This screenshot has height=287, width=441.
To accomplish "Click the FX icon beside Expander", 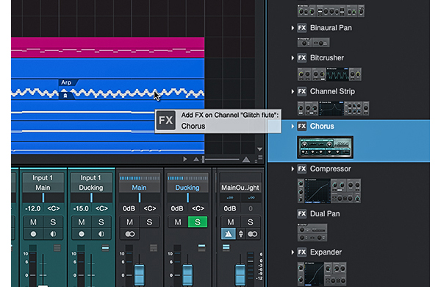I will coord(302,252).
